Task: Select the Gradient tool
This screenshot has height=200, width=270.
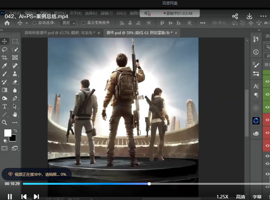Action: coord(4,90)
